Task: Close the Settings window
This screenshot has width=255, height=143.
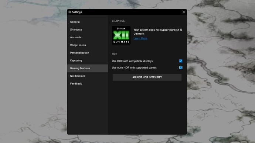Action: click(x=184, y=12)
